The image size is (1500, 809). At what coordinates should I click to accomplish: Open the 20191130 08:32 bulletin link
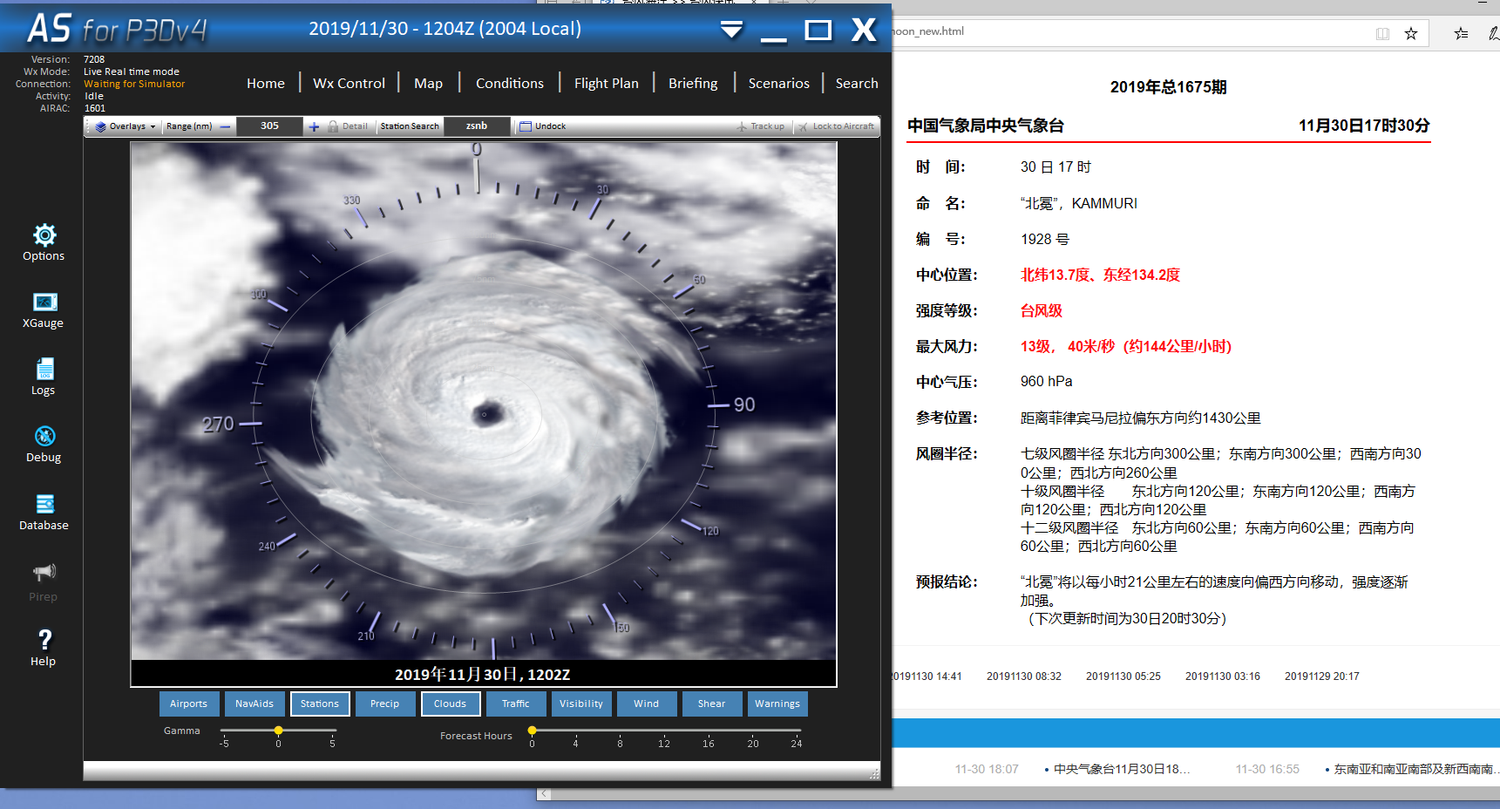[x=1024, y=676]
